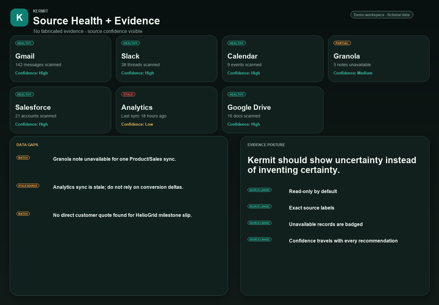Click the HEALTHY badge on Google Drive card
439x305 pixels.
point(237,94)
